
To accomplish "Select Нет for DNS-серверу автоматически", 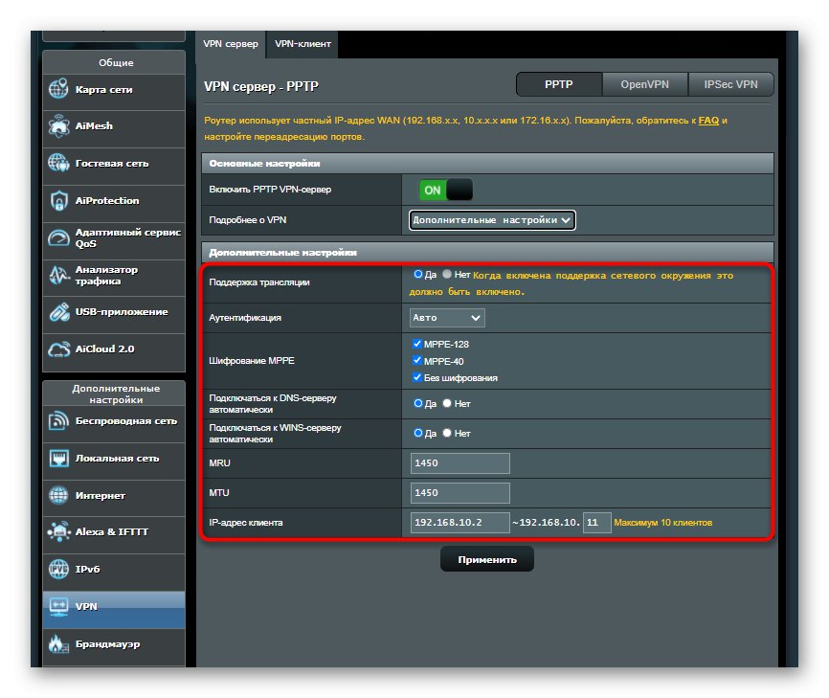I will [447, 403].
